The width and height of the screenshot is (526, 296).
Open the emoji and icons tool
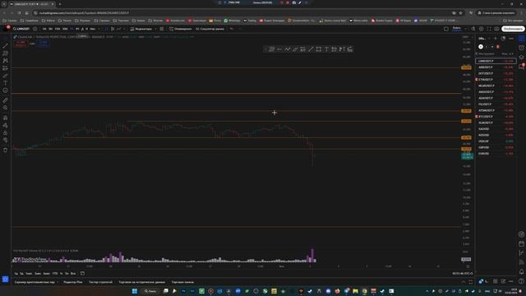[x=6, y=90]
